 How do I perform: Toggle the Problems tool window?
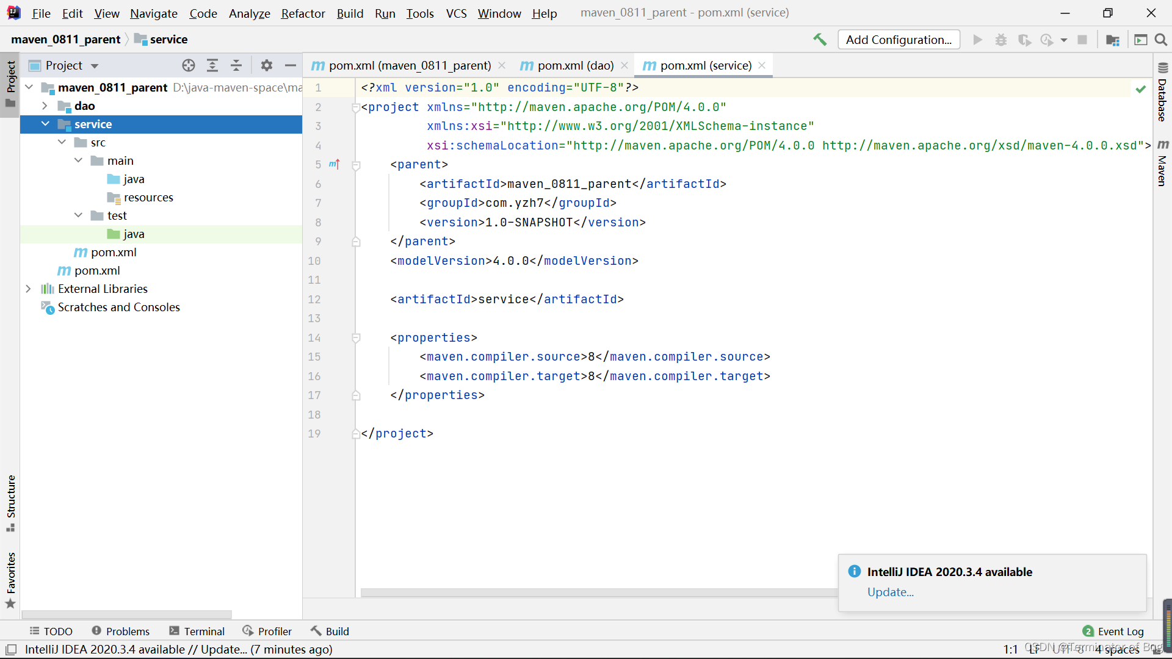click(x=121, y=632)
